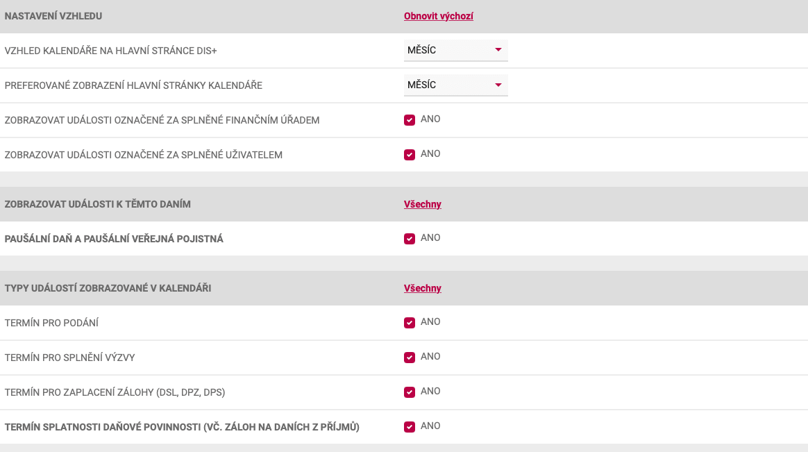
Task: Click the 'Typy událostí zobrazované v kalendáři' heading
Action: pyautogui.click(x=108, y=288)
